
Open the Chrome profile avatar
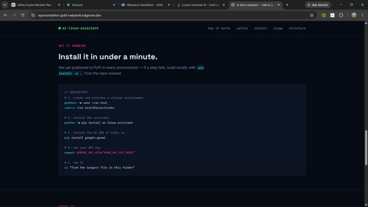[354, 15]
